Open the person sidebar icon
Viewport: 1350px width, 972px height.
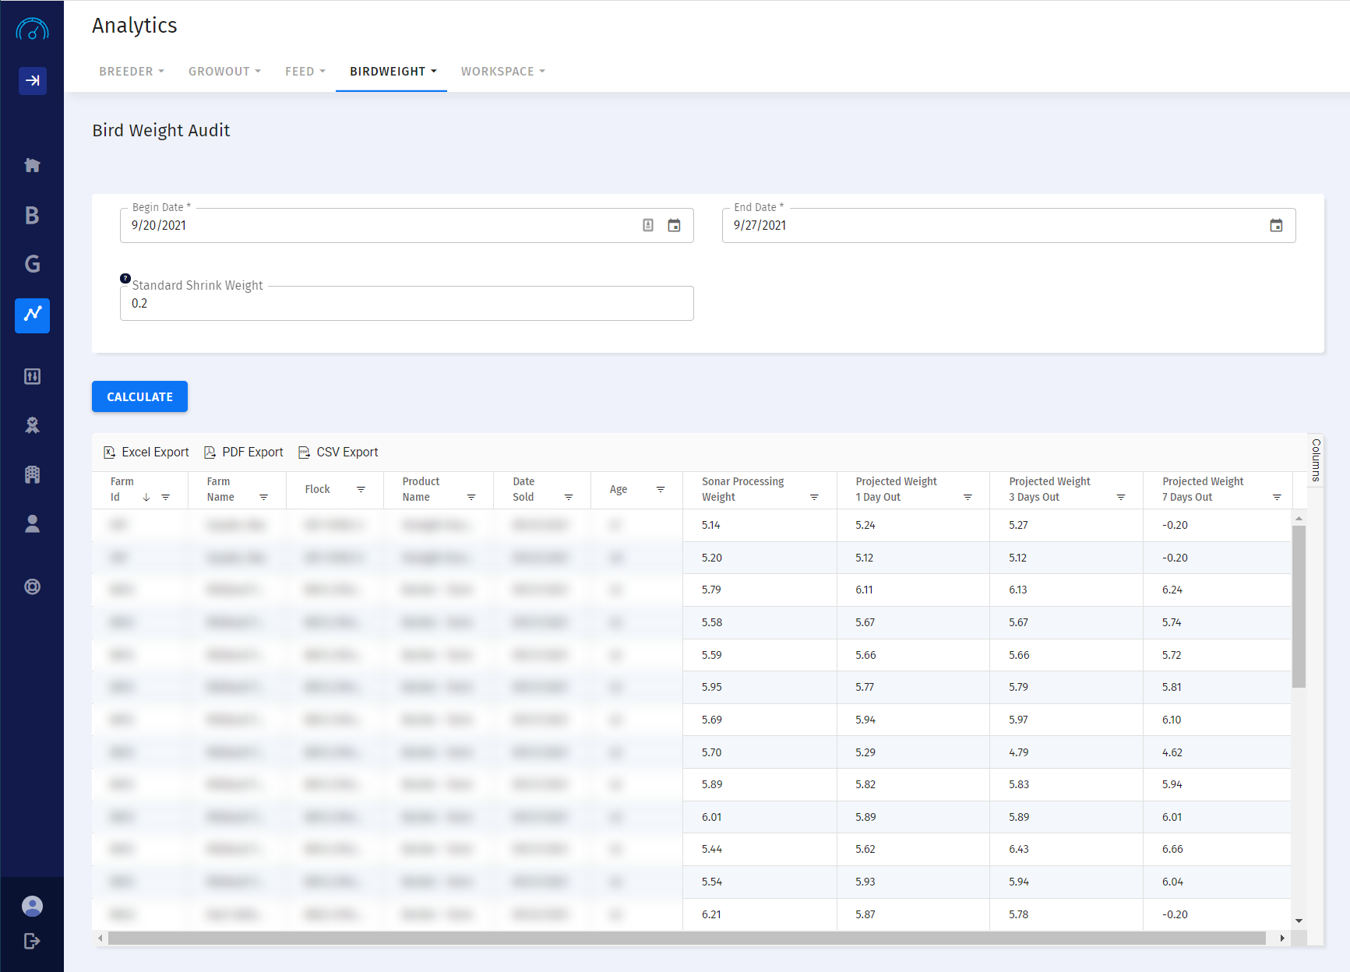click(32, 523)
